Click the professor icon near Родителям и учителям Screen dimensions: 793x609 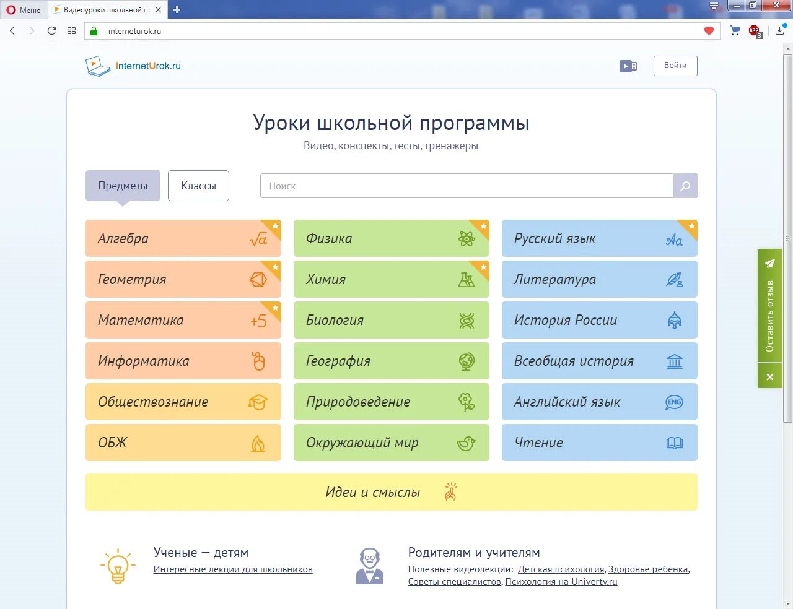370,566
